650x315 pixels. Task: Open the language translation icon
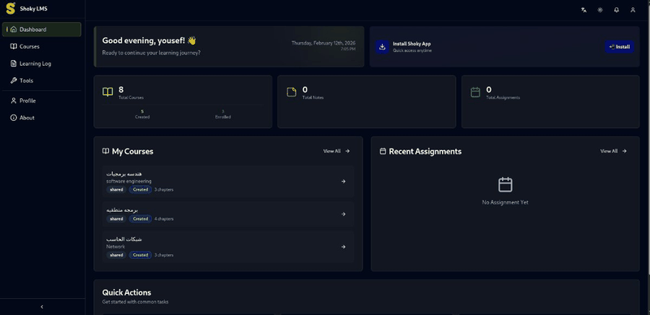pos(583,10)
